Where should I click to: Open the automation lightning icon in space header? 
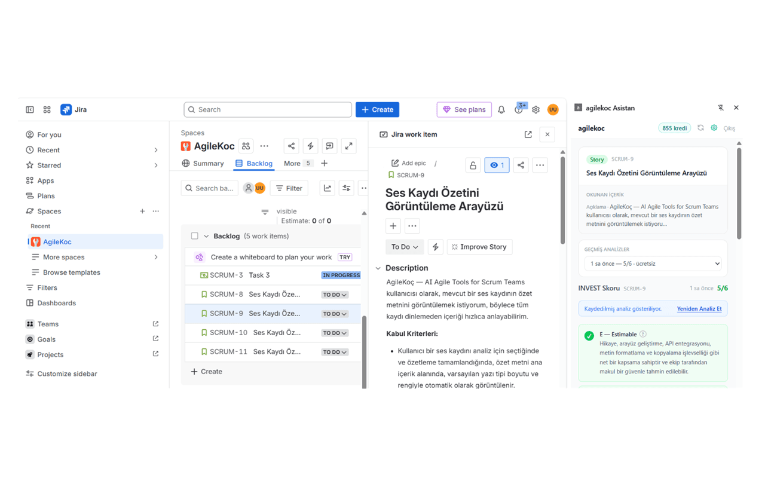pyautogui.click(x=310, y=146)
